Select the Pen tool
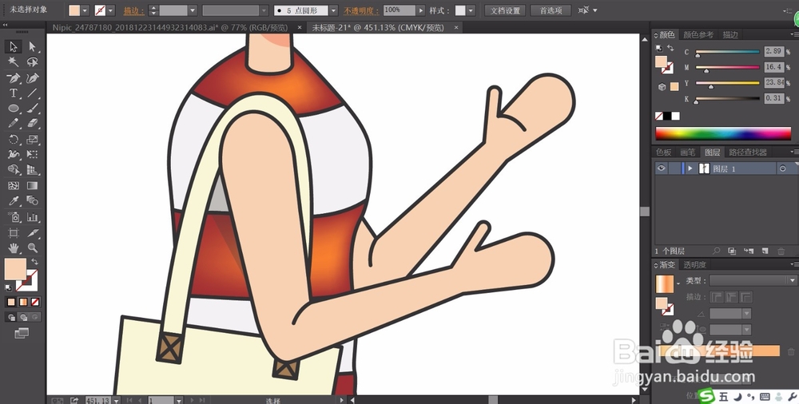Image resolution: width=799 pixels, height=404 pixels. click(14, 78)
